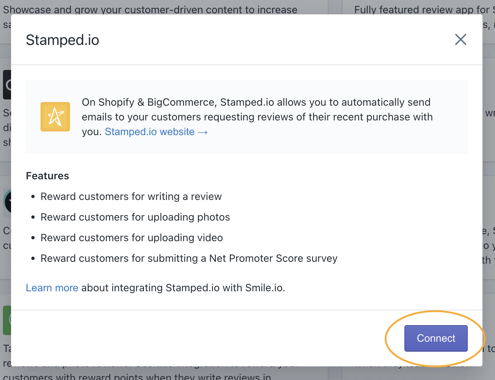Click the Stamped.io dialog title

pyautogui.click(x=63, y=40)
